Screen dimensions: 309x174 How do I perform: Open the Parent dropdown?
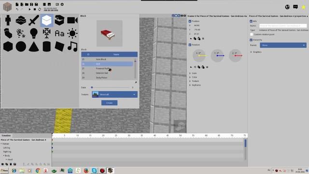pyautogui.click(x=283, y=45)
